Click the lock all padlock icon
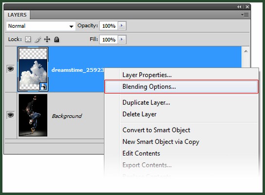The image size is (265, 195). pyautogui.click(x=57, y=39)
